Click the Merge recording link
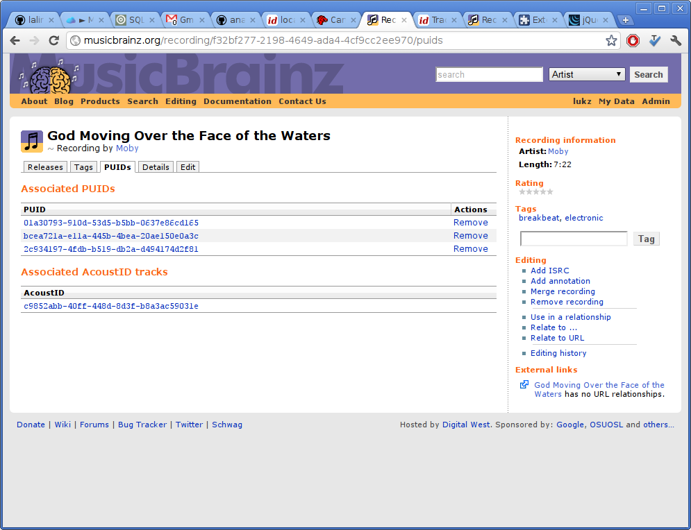 [563, 291]
